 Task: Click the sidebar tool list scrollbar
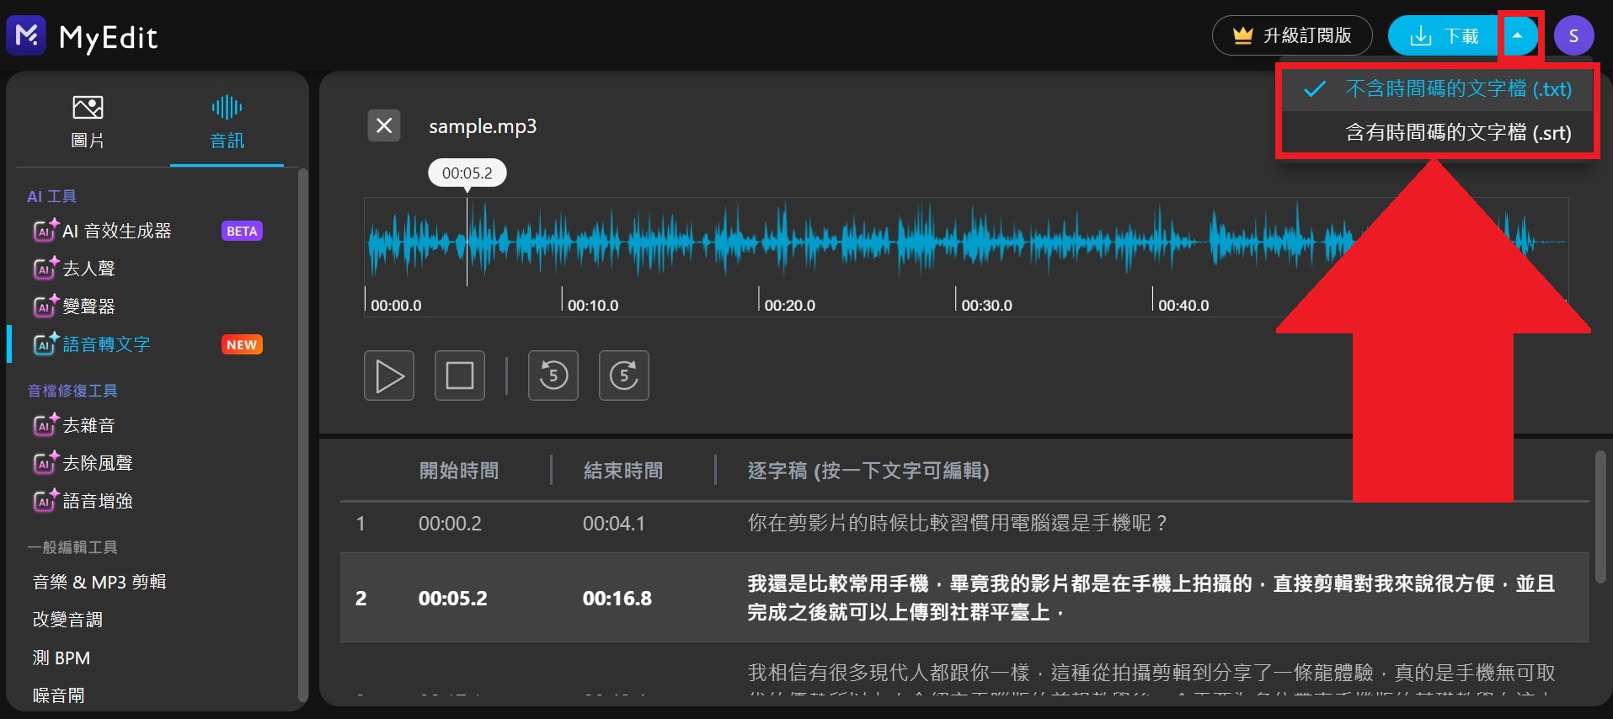(x=303, y=435)
